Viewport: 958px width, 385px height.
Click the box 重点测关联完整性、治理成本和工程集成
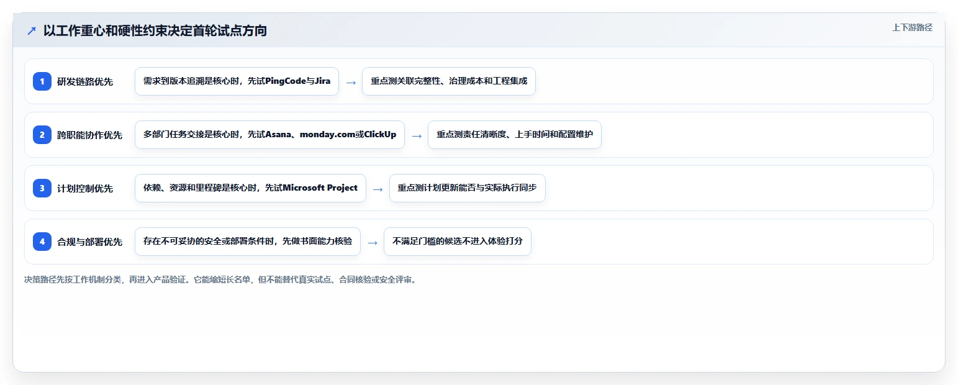pos(449,81)
